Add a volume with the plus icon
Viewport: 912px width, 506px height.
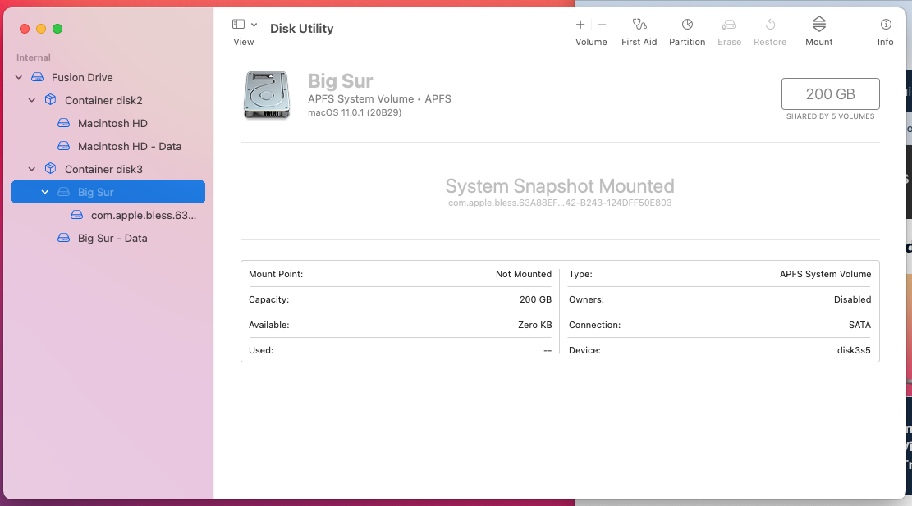[580, 25]
